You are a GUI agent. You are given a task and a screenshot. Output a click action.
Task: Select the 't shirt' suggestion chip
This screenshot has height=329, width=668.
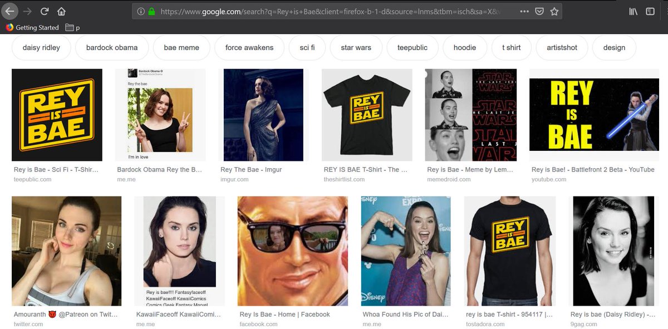pos(512,47)
